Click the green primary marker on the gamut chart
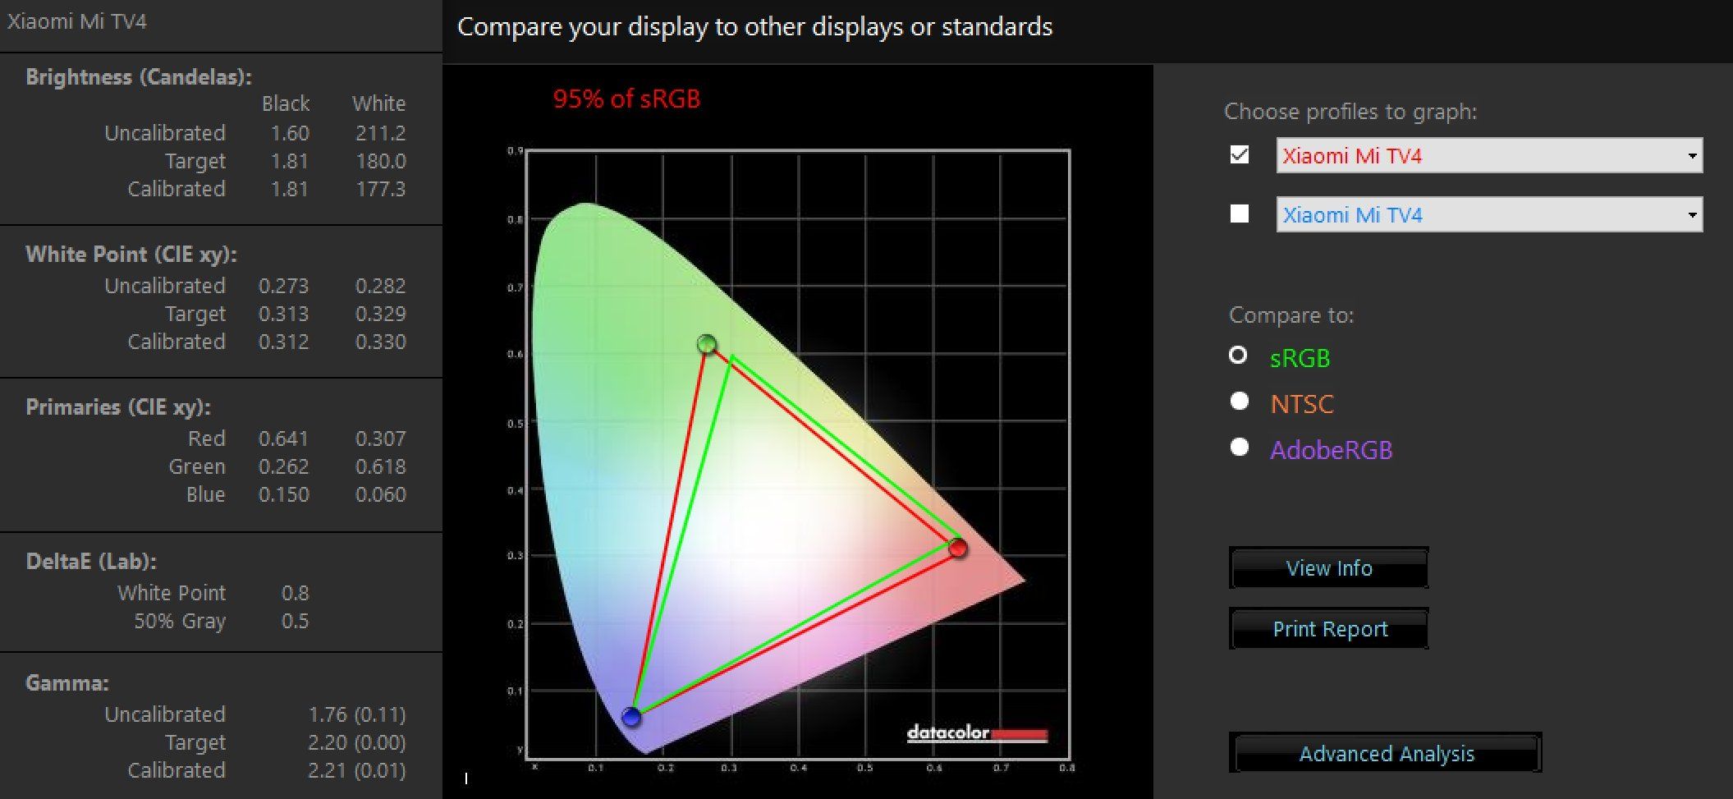 click(707, 344)
